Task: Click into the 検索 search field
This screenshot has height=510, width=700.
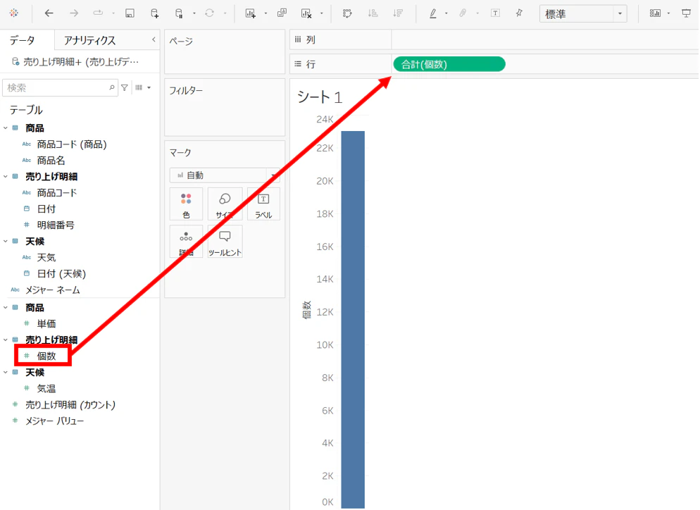Action: (60, 87)
